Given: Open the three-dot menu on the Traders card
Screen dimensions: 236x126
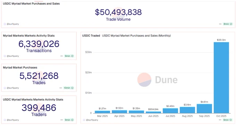Looking at the screenshot, I should 61,120.
